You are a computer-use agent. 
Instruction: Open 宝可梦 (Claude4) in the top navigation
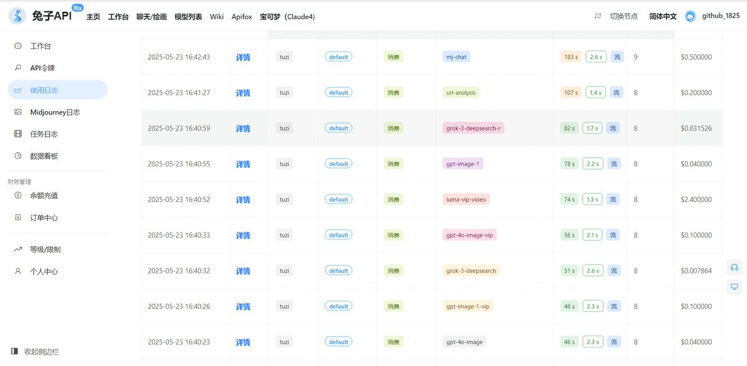pos(287,17)
